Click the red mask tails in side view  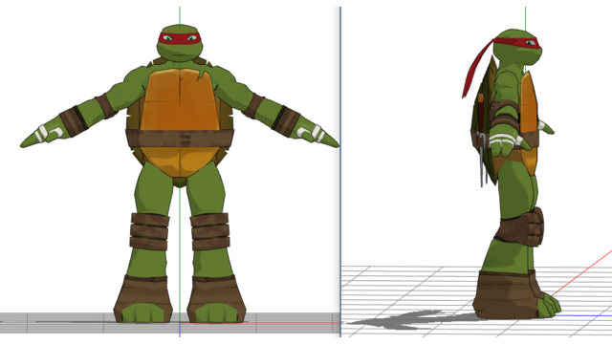pos(476,68)
